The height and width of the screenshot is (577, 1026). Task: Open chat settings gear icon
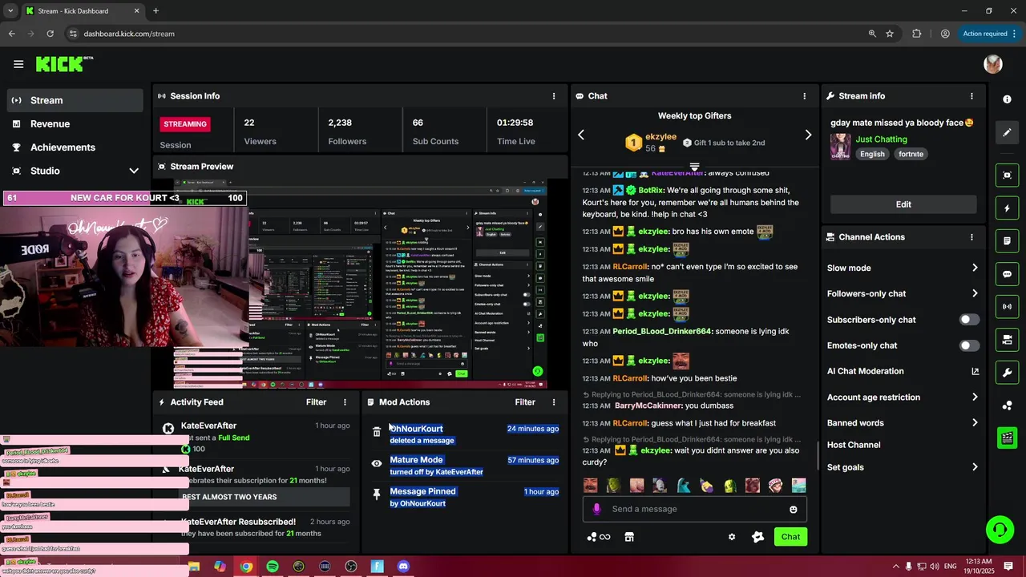point(732,537)
